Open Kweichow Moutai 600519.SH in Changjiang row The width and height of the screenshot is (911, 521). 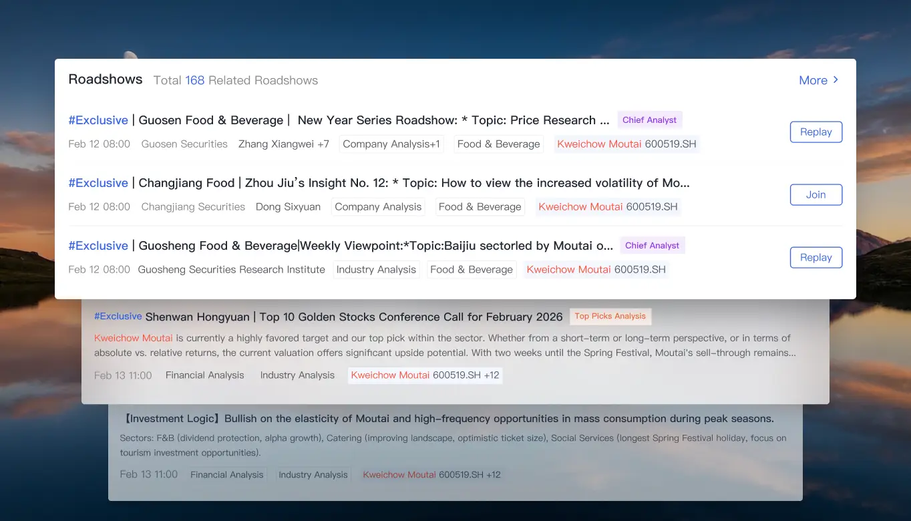[608, 207]
